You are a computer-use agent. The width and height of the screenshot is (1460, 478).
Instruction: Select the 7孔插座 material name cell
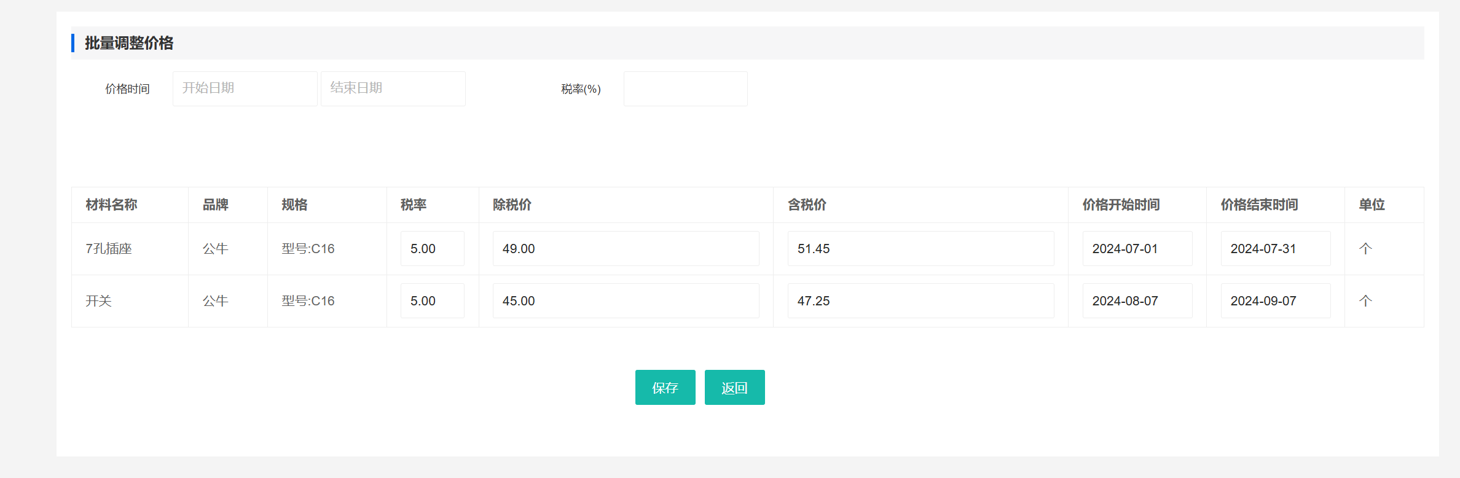(109, 249)
